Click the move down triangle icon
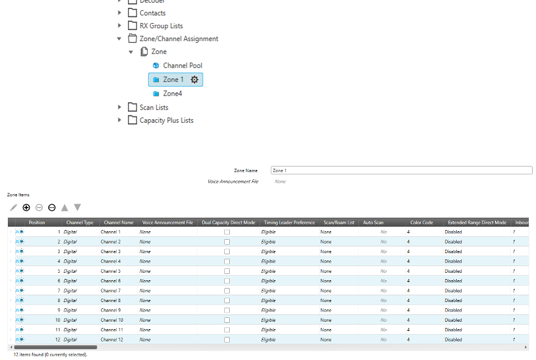The height and width of the screenshot is (360, 536). pos(78,208)
